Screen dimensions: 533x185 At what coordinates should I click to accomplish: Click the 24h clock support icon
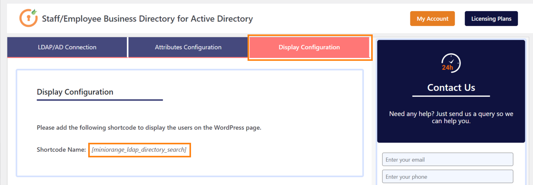click(x=451, y=63)
